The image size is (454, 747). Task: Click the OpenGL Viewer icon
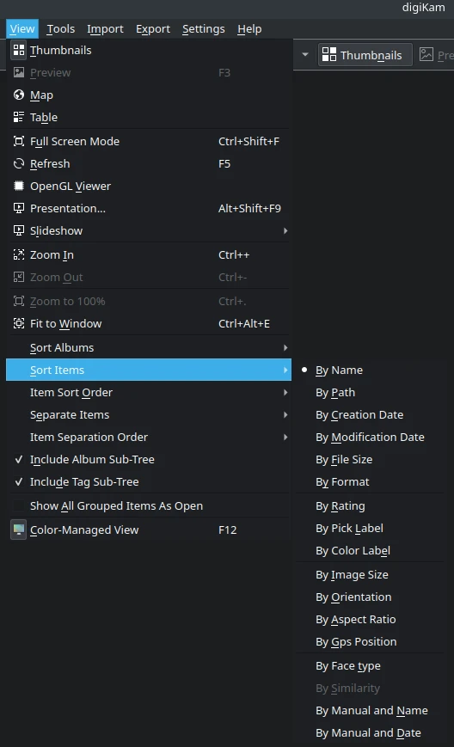point(19,186)
